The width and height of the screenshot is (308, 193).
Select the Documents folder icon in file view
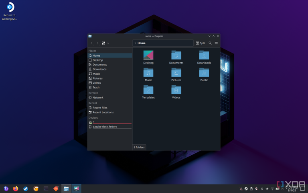pos(176,55)
